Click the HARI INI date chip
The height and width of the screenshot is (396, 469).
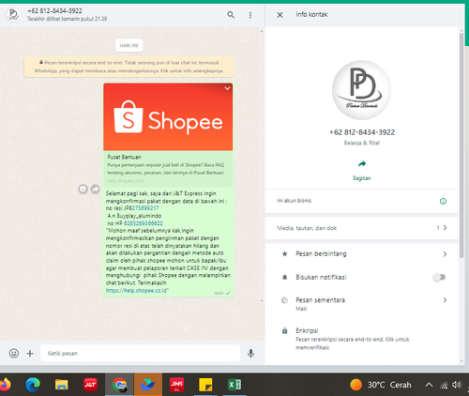pos(129,45)
